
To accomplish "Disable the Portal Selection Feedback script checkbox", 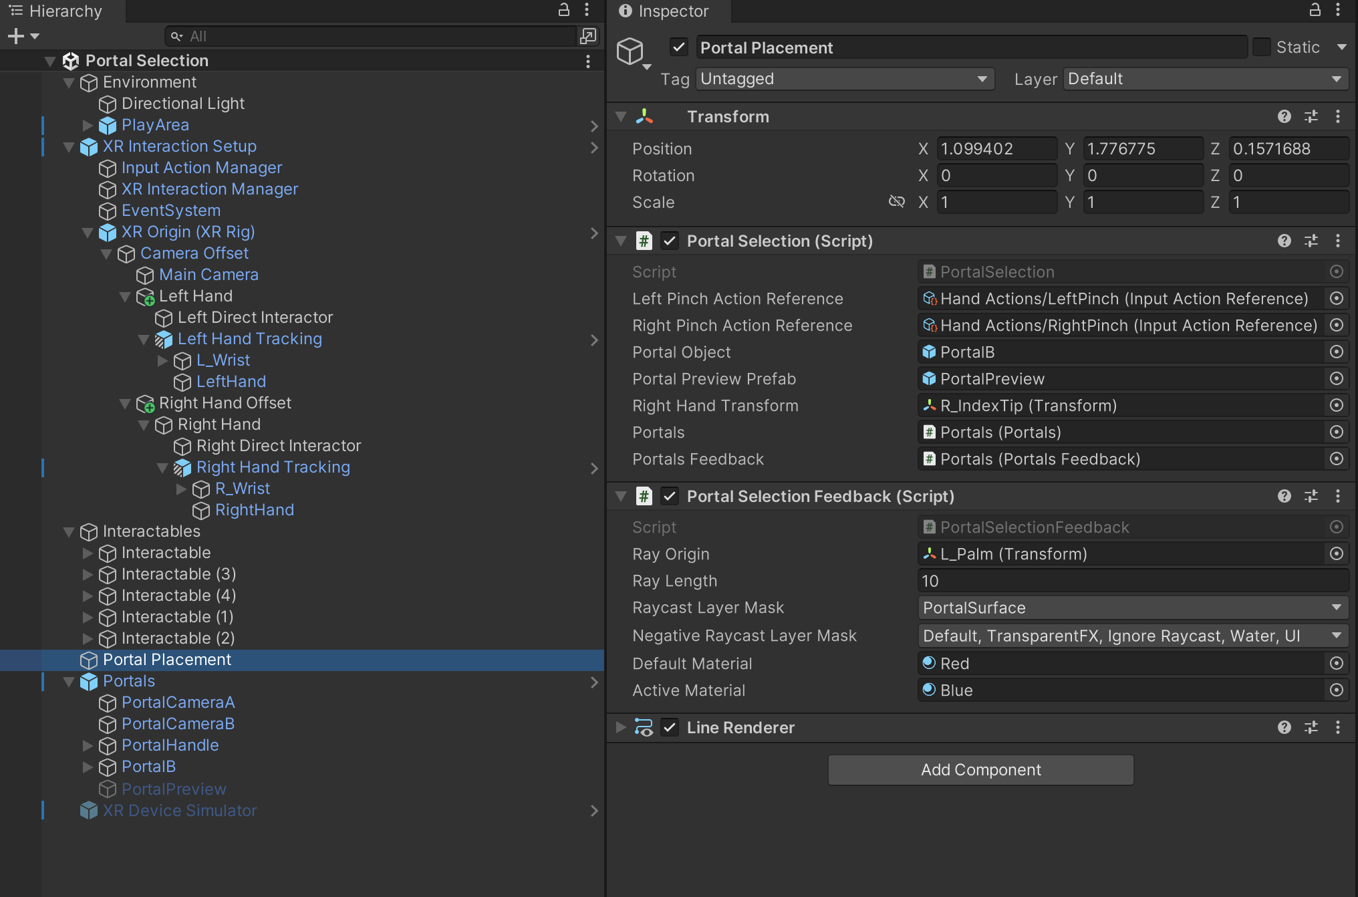I will coord(670,497).
